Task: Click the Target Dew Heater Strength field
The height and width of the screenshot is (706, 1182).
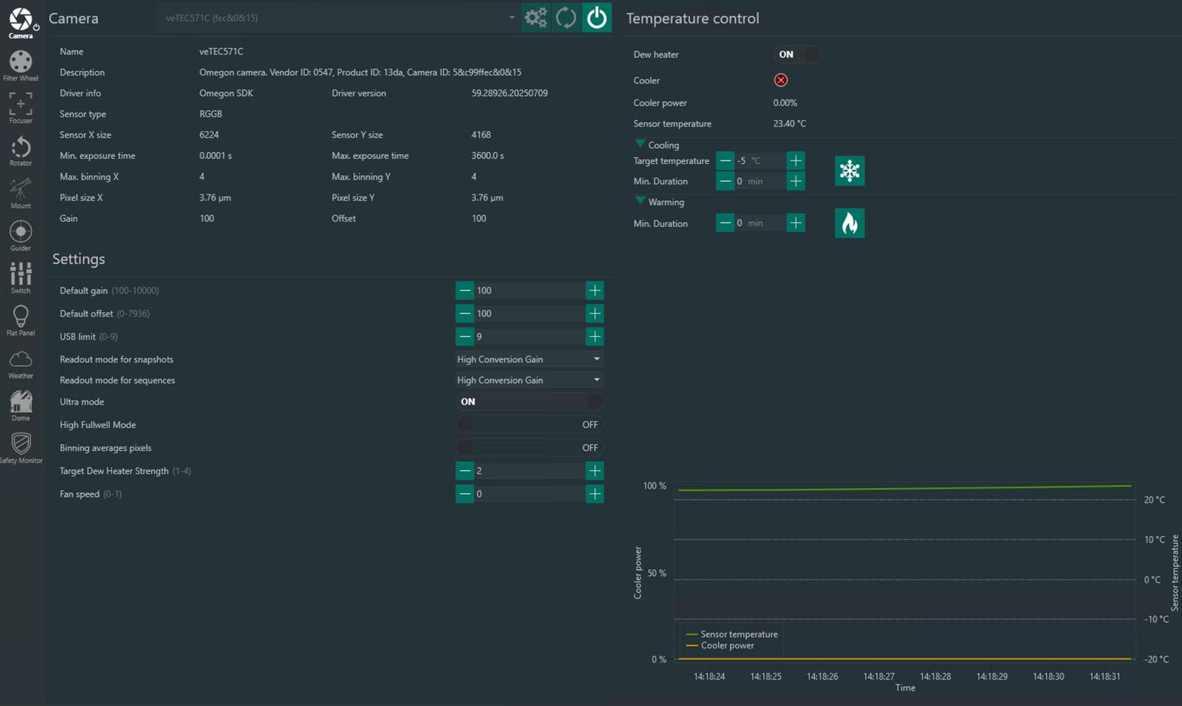Action: [x=530, y=470]
